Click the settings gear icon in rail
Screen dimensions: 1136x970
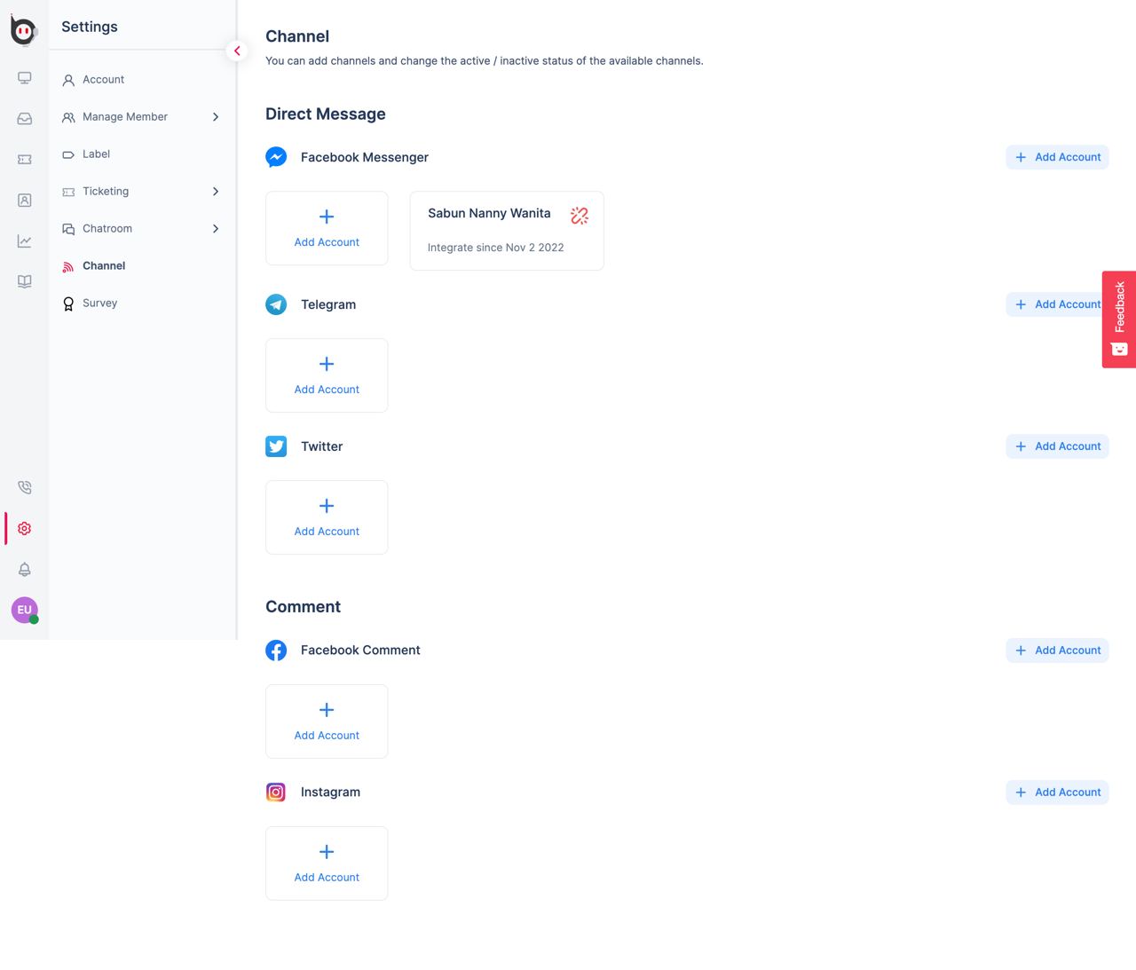pyautogui.click(x=25, y=528)
